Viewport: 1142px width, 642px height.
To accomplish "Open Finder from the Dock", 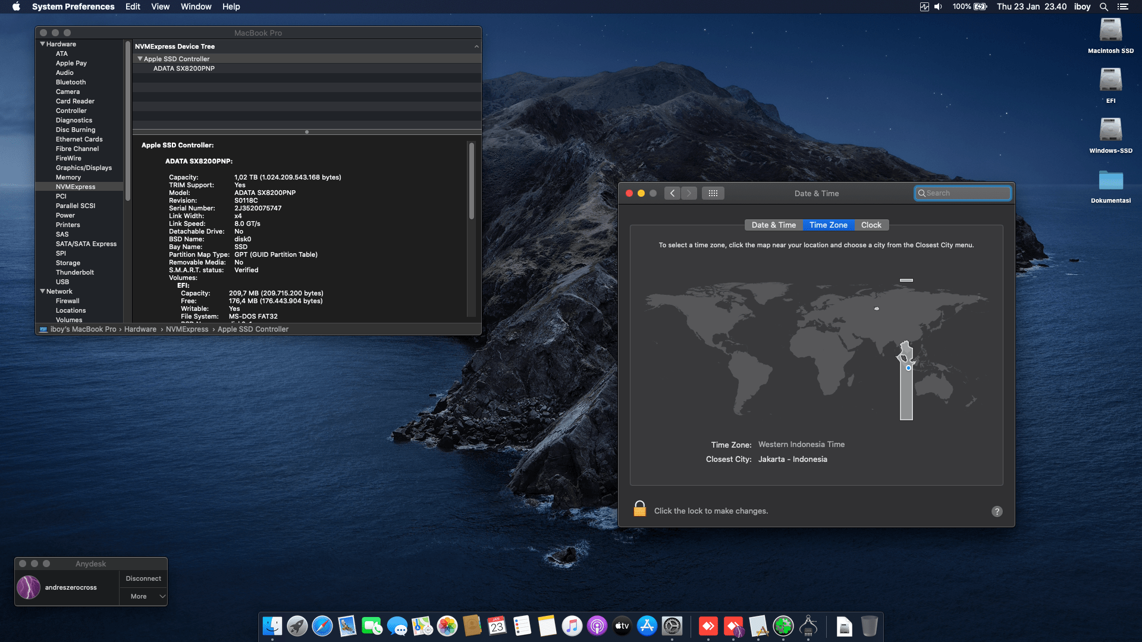I will click(272, 626).
